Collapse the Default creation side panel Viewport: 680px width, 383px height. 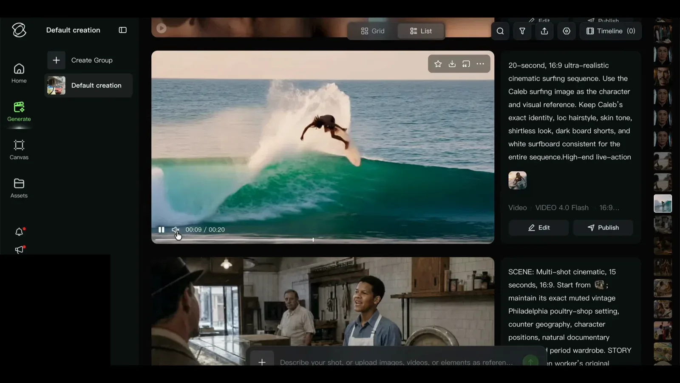(123, 30)
